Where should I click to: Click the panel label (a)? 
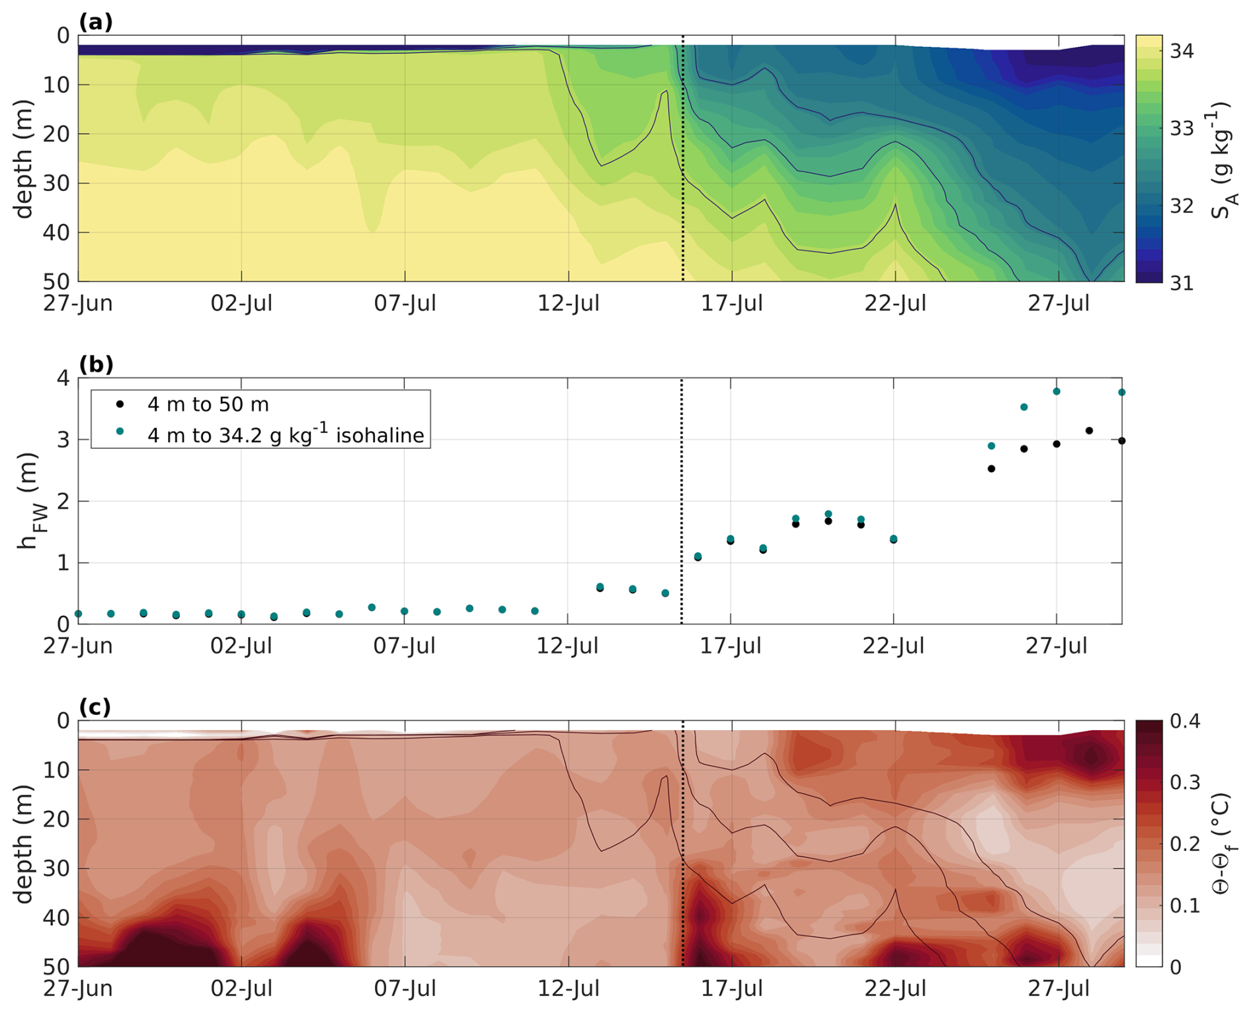click(96, 22)
